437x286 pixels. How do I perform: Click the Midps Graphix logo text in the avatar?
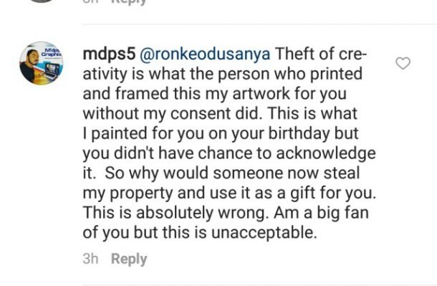[52, 52]
